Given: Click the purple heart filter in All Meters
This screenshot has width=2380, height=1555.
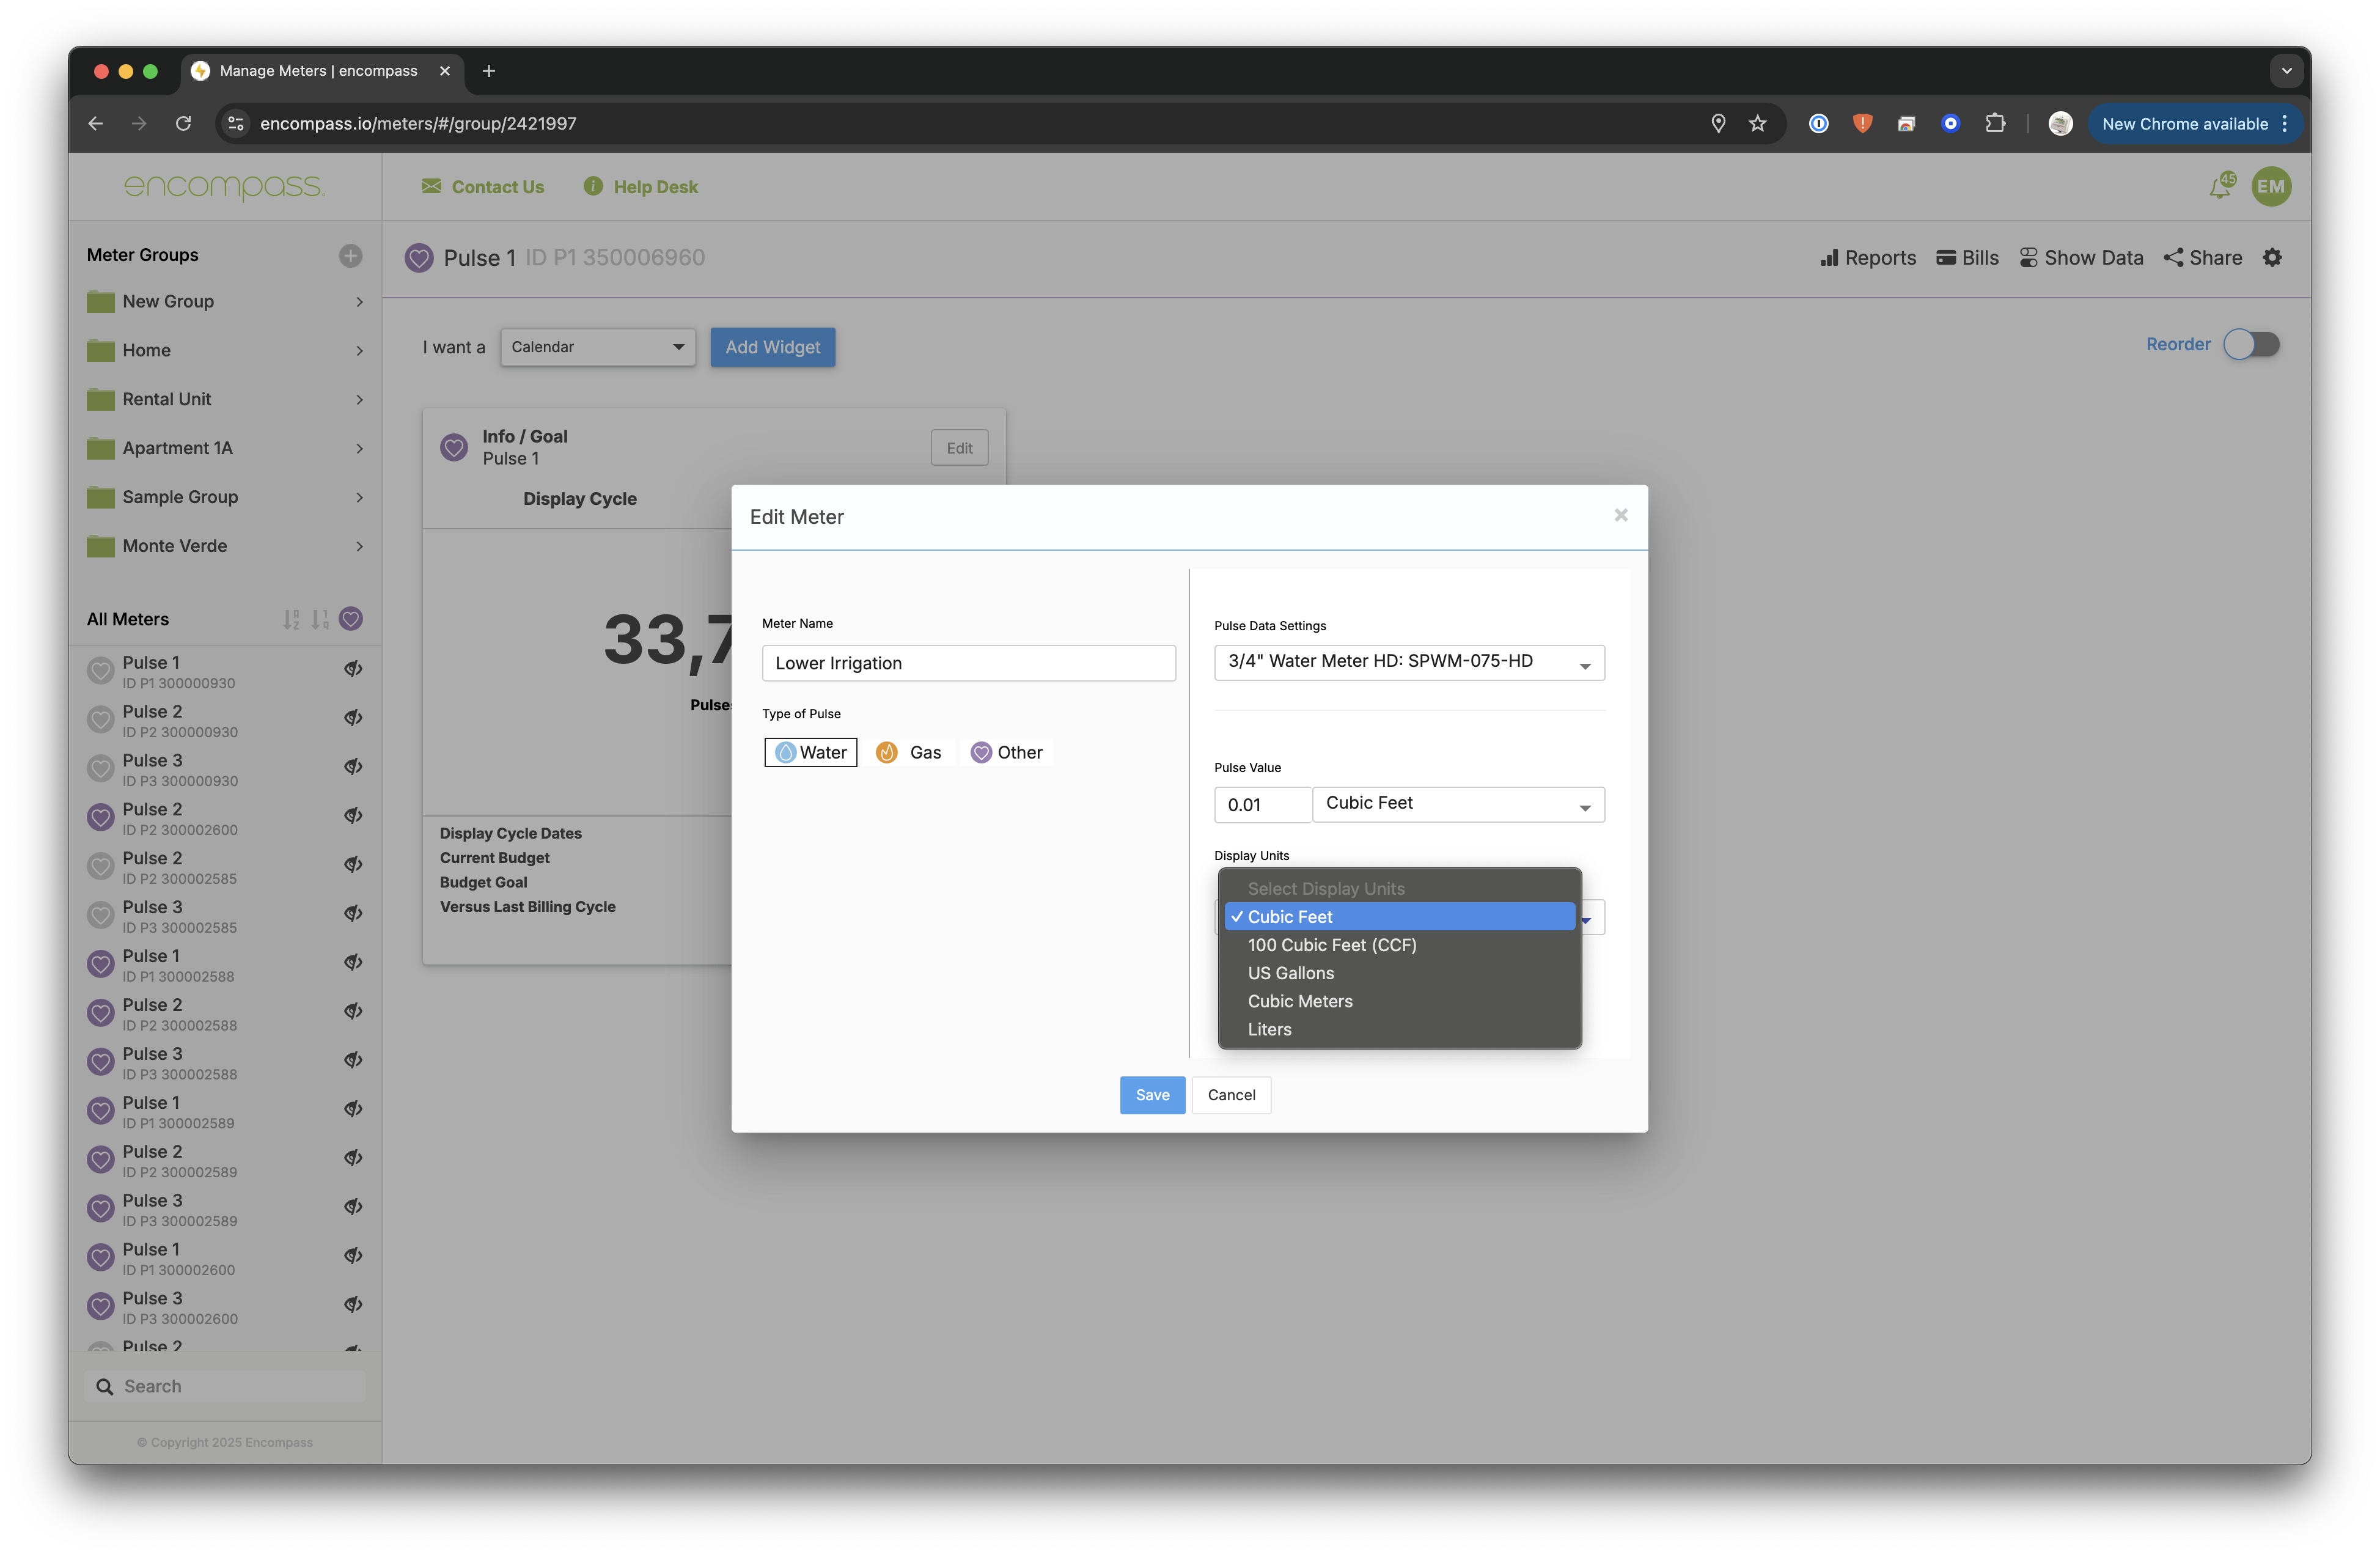Looking at the screenshot, I should tap(351, 619).
